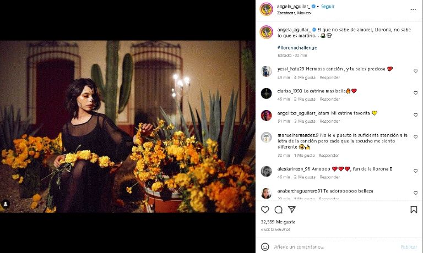The width and height of the screenshot is (423, 253).
Task: Open the three-dot more options menu
Action: (x=413, y=9)
